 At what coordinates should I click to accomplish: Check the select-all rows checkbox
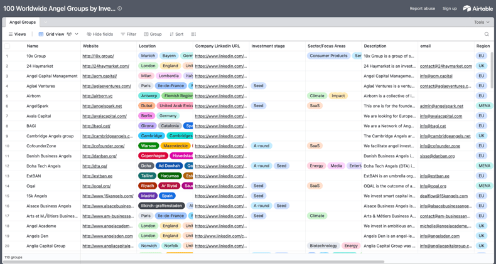tap(8, 46)
